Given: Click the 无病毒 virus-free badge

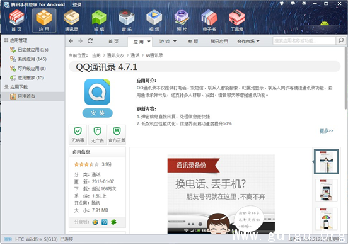Looking at the screenshot, I should [x=78, y=135].
